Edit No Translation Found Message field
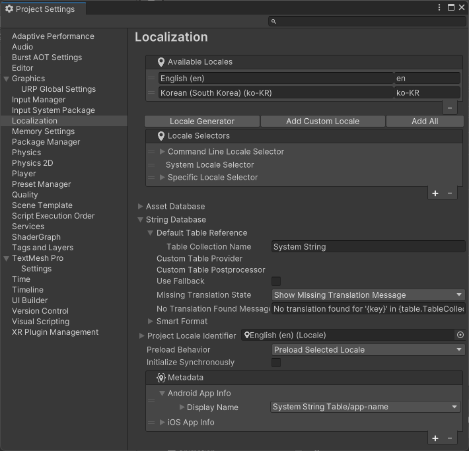469x451 pixels. point(369,308)
